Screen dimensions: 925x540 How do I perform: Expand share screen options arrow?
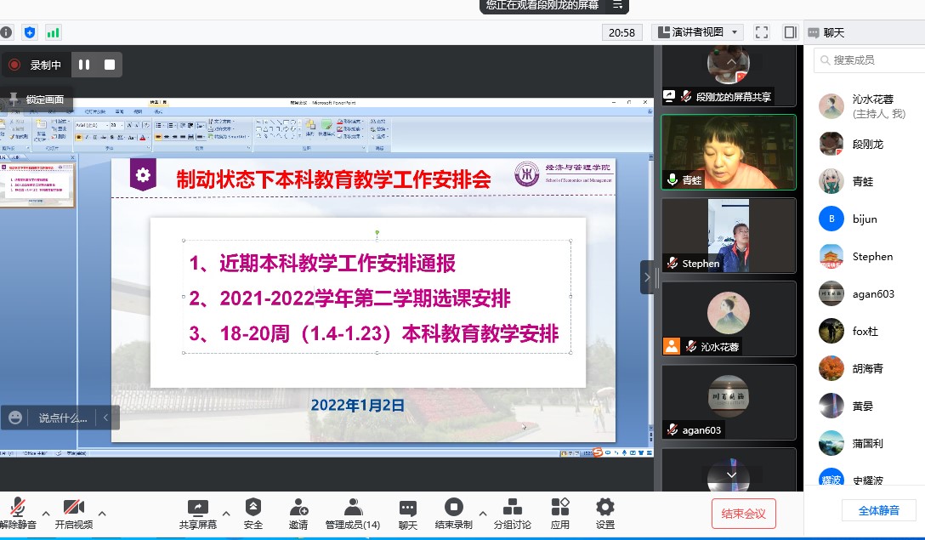point(226,514)
